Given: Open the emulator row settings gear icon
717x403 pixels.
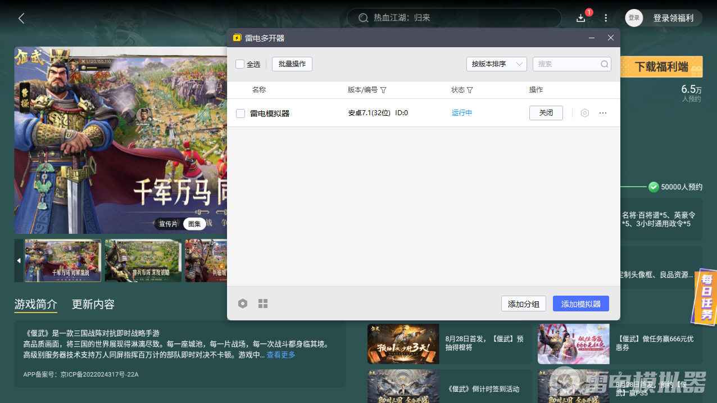Looking at the screenshot, I should (x=584, y=112).
